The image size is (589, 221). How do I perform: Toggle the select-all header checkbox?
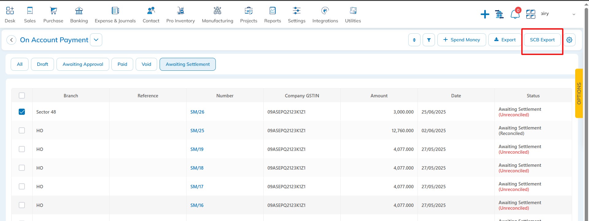[22, 96]
